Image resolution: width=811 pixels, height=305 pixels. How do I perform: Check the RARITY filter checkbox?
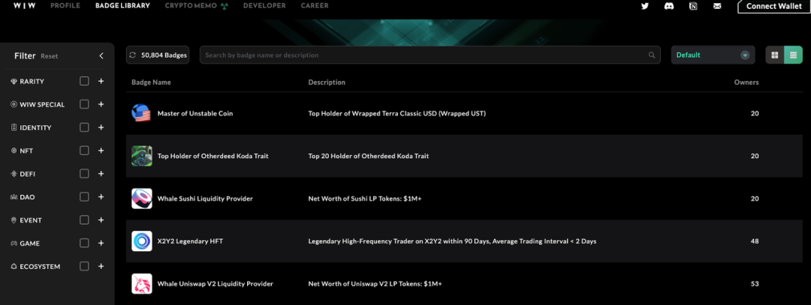click(x=84, y=81)
